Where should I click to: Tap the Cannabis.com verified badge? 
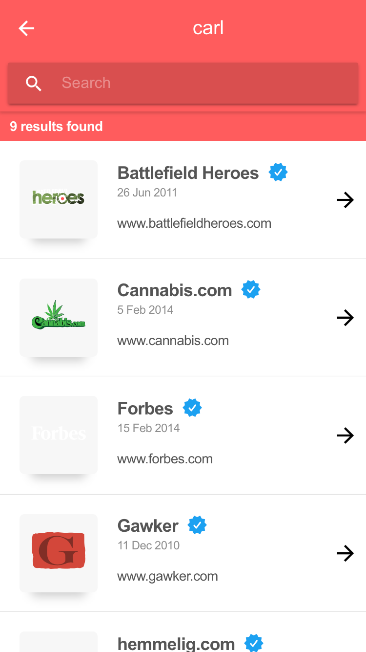click(x=251, y=290)
